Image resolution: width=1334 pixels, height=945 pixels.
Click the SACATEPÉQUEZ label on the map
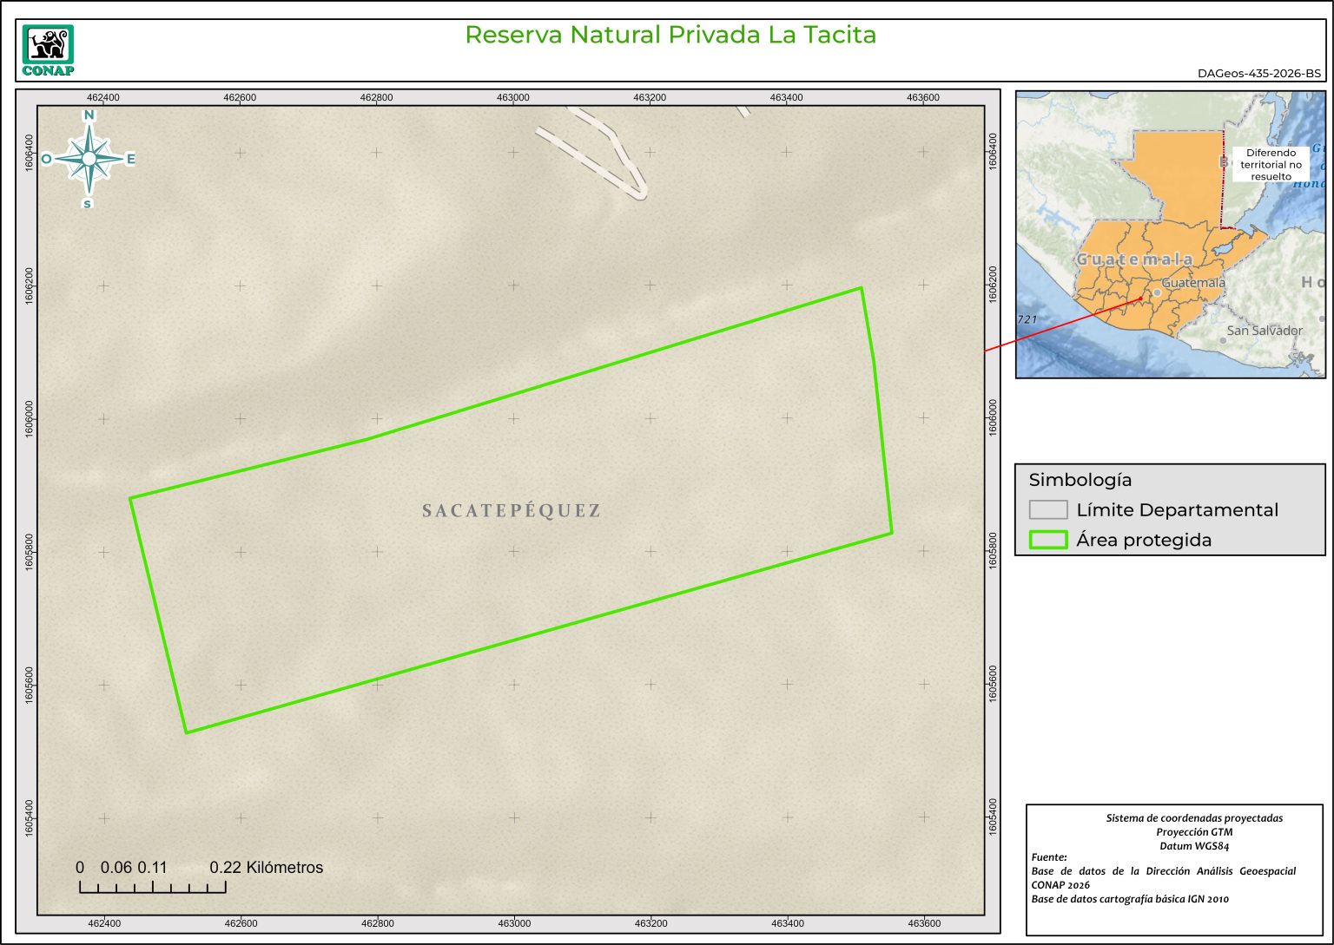click(512, 511)
